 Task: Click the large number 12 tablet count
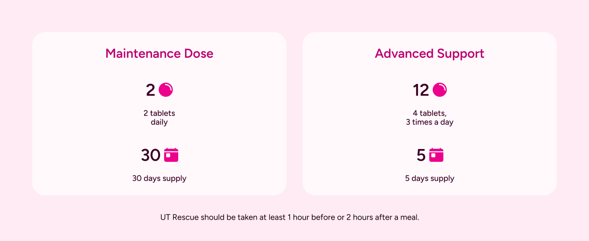(421, 90)
